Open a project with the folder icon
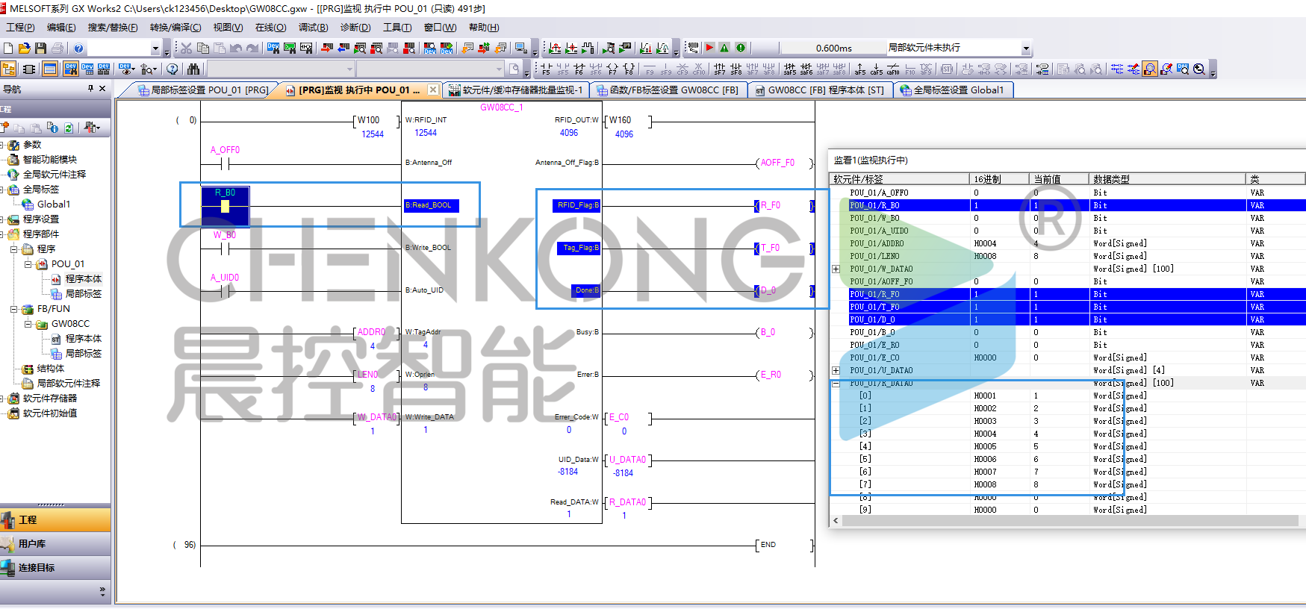 [x=25, y=48]
